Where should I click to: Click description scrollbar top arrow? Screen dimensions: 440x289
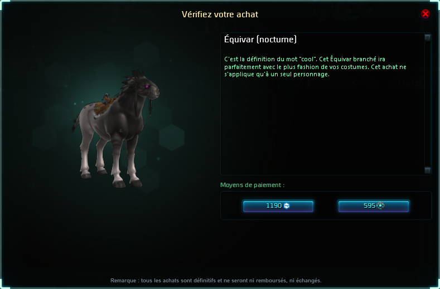[427, 37]
